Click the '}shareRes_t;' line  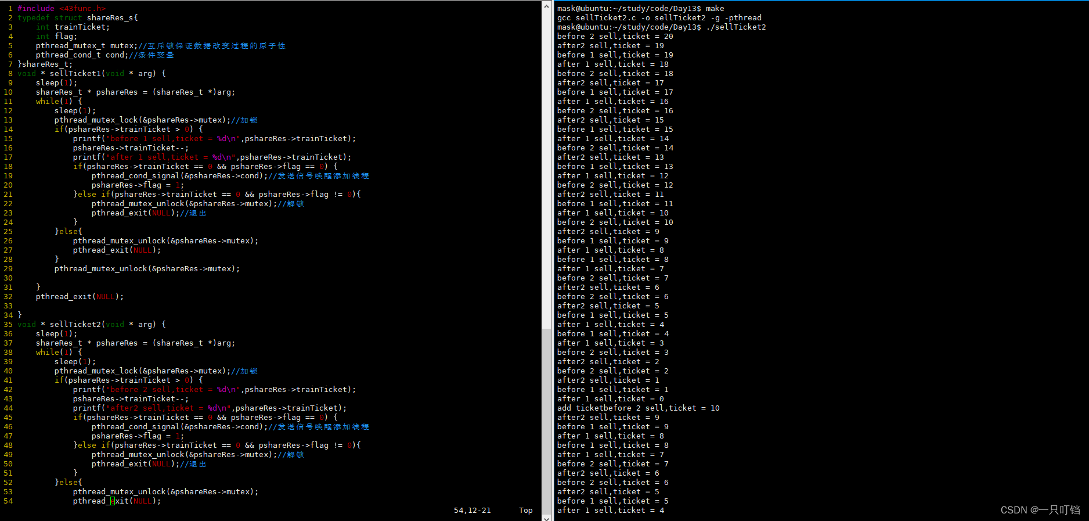pos(45,64)
